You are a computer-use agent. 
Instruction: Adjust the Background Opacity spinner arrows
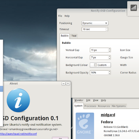point(109,73)
